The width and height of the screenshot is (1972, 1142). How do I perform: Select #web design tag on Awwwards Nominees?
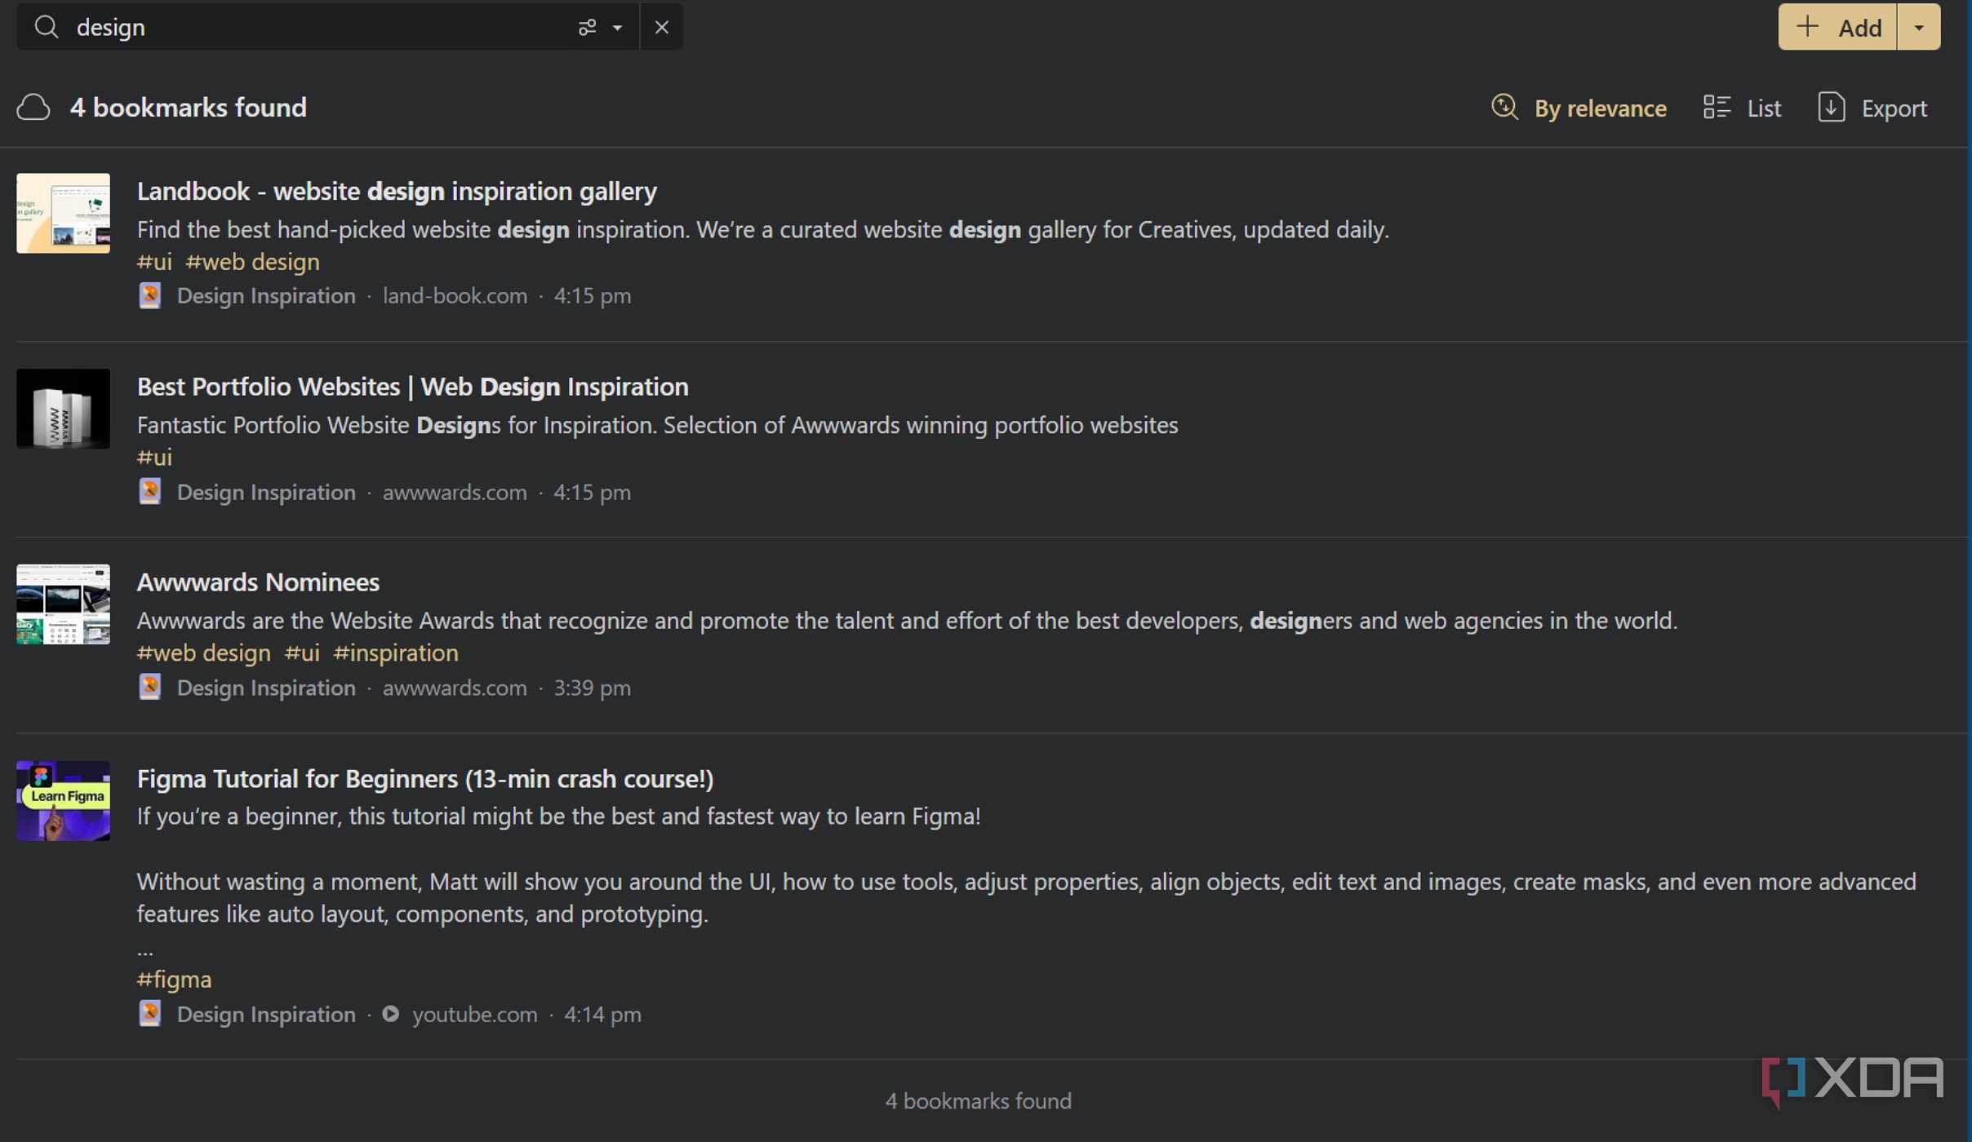[203, 653]
